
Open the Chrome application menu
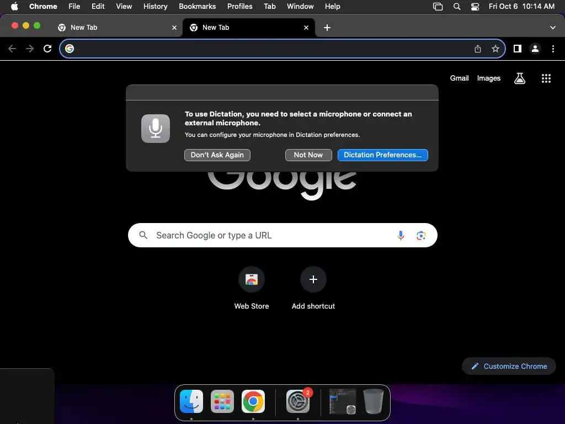pyautogui.click(x=43, y=7)
